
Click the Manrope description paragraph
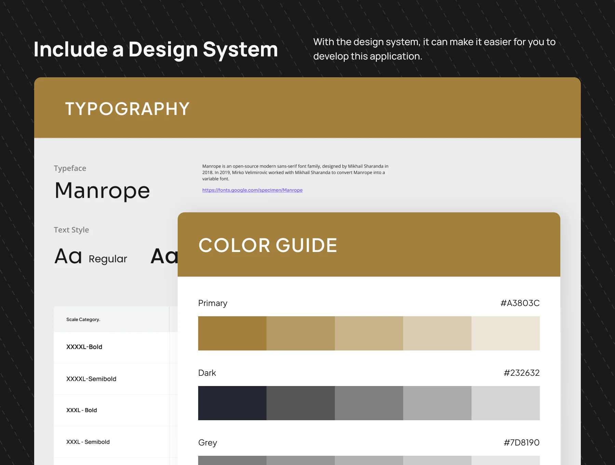click(x=295, y=172)
